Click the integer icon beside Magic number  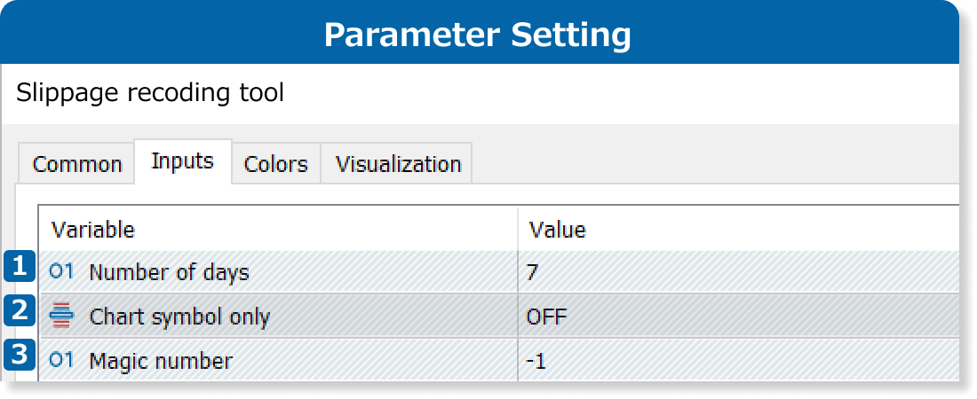(x=61, y=360)
